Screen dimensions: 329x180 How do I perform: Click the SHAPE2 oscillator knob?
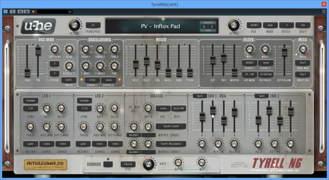[x=100, y=49]
